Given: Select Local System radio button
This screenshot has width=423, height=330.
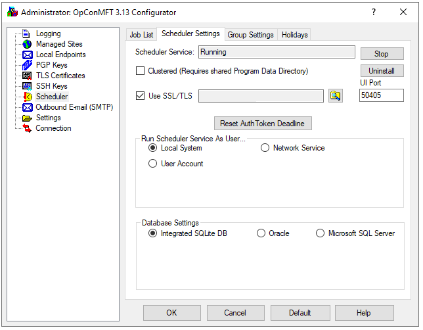Looking at the screenshot, I should click(x=152, y=148).
